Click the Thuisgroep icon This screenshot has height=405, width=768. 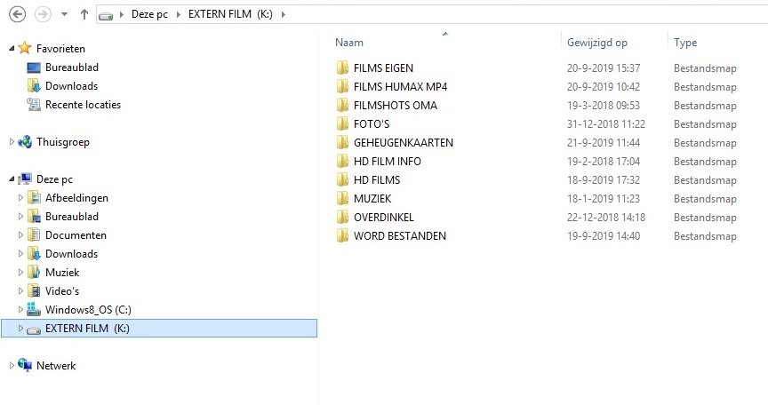tap(25, 142)
